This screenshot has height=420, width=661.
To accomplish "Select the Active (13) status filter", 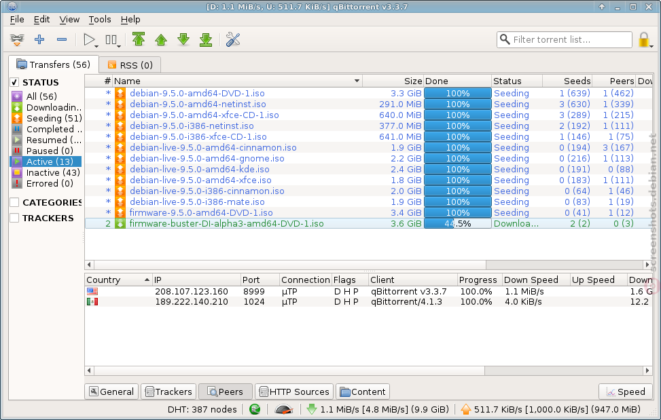I will (46, 161).
